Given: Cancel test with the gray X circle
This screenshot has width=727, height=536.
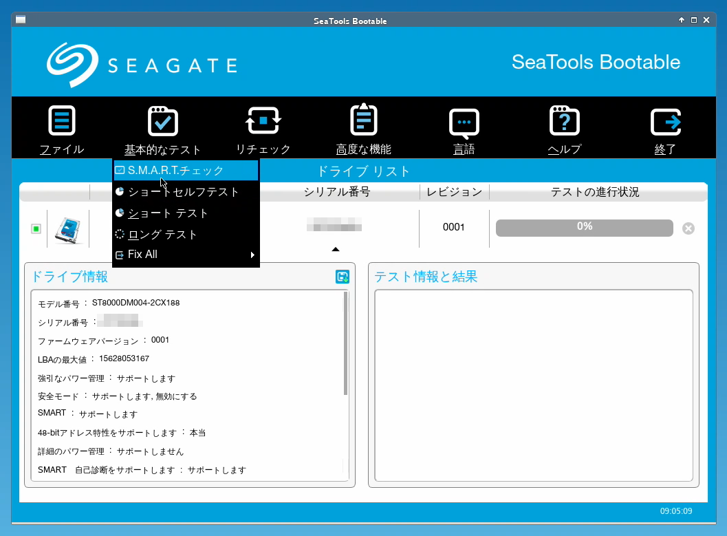Looking at the screenshot, I should [688, 228].
